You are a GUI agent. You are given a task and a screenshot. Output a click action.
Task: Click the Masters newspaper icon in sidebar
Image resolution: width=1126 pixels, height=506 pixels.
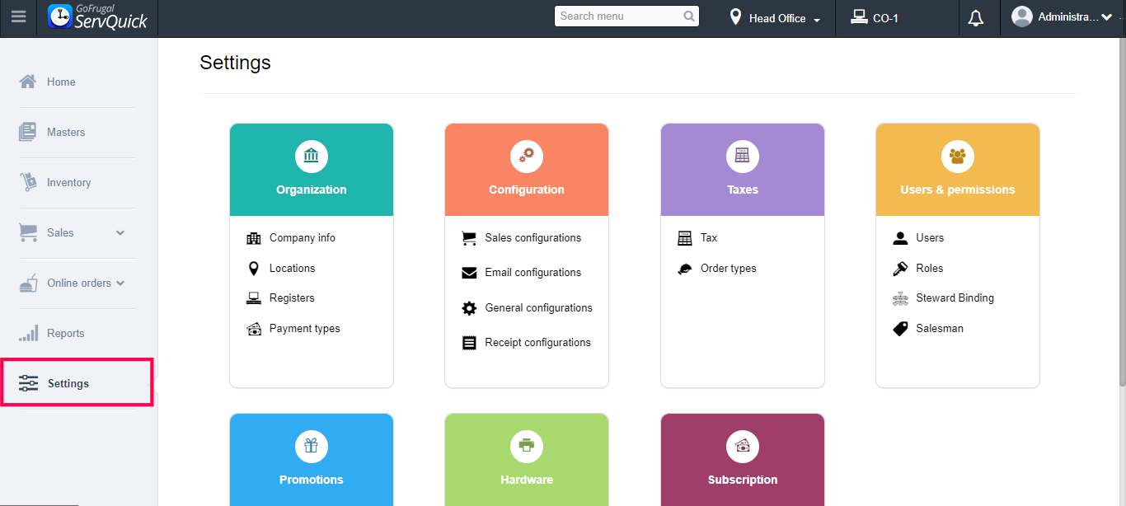28,132
